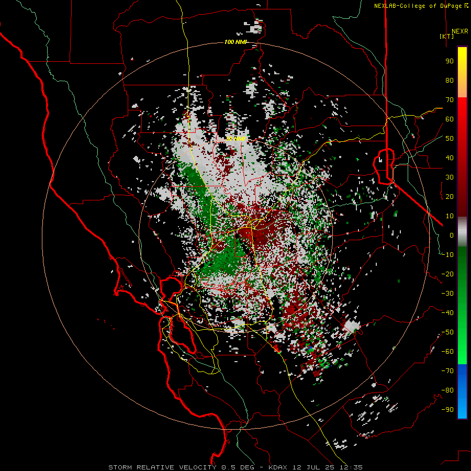
Task: Click the 90 value on the velocity scale
Action: [450, 61]
